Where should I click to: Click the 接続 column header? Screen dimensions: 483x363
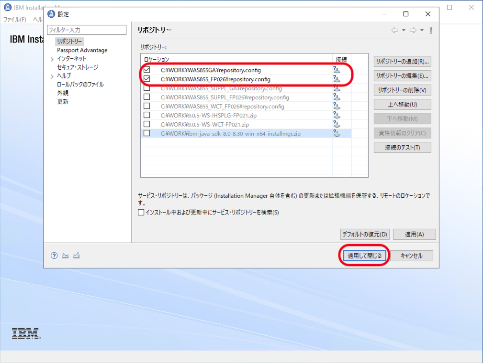341,59
